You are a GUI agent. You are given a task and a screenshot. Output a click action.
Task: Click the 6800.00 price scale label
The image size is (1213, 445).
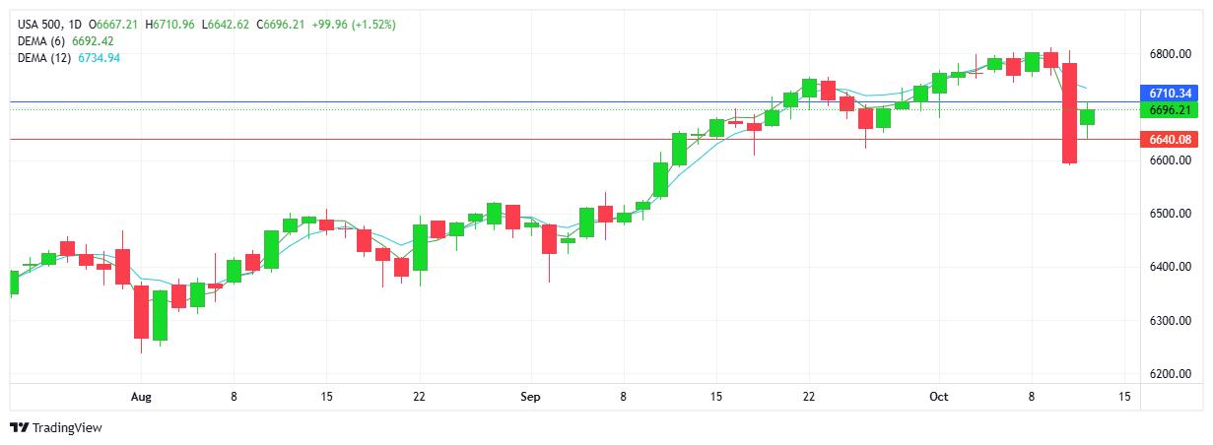[x=1170, y=53]
